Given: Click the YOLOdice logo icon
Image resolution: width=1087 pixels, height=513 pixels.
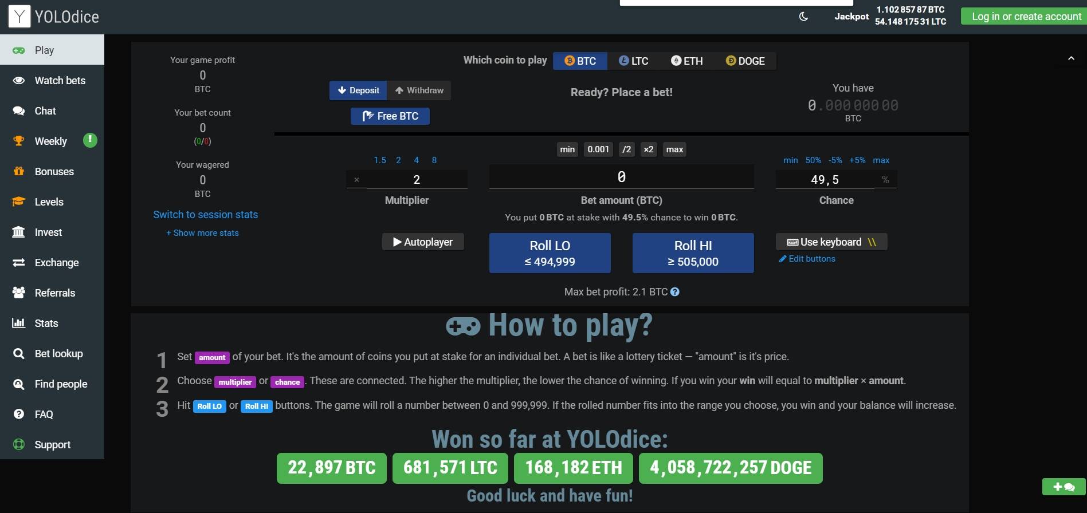Looking at the screenshot, I should [x=19, y=17].
